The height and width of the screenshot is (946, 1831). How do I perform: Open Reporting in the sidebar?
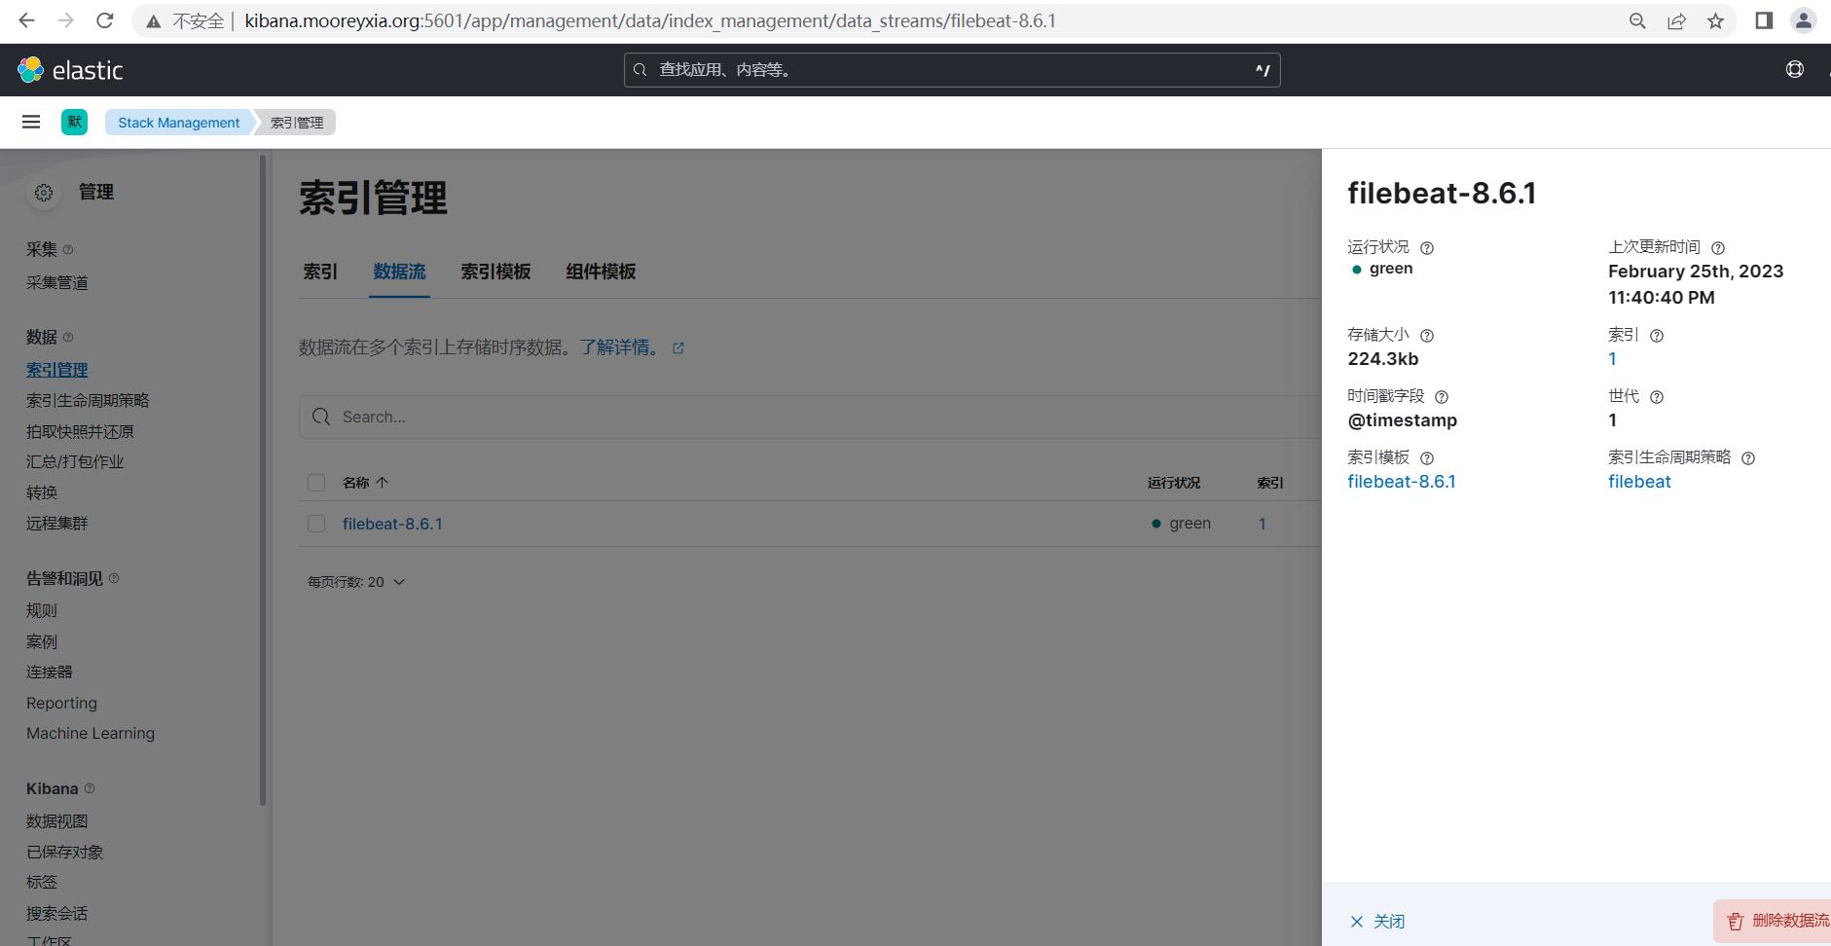(x=61, y=703)
